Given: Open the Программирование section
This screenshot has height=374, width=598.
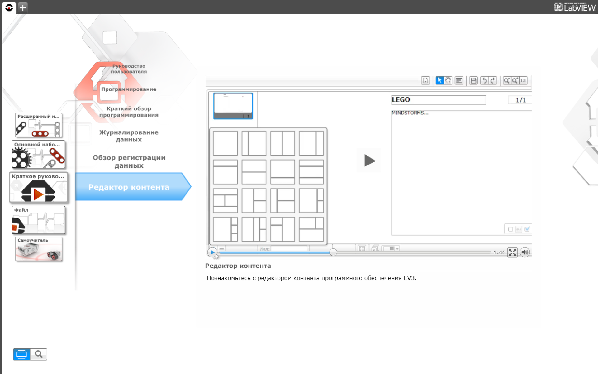Looking at the screenshot, I should [129, 89].
